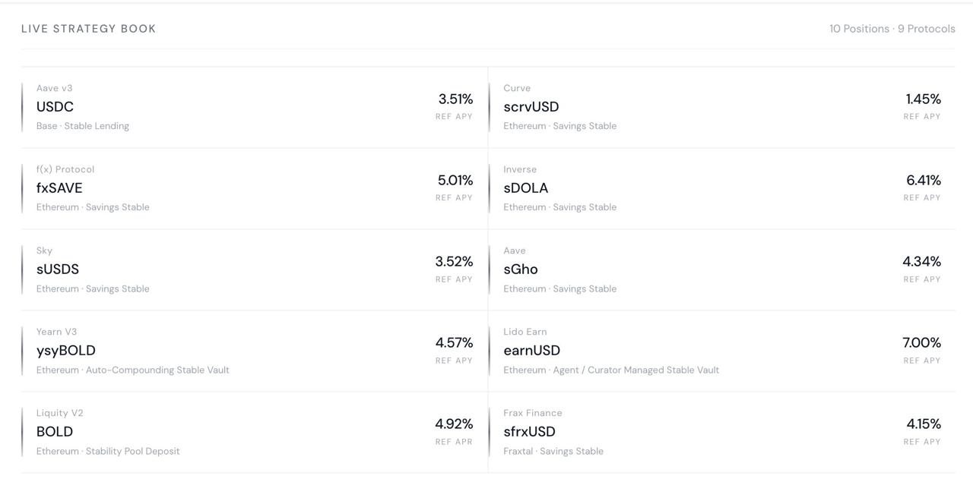973x479 pixels.
Task: Open the Yearn V3 ysyBOLD vault
Action: pos(255,351)
